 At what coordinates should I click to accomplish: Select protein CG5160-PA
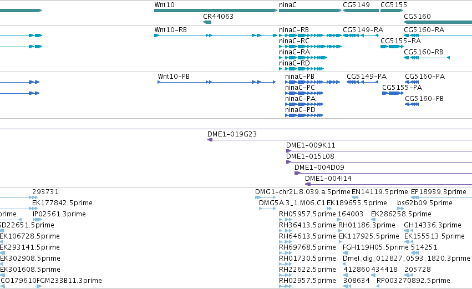412,82
